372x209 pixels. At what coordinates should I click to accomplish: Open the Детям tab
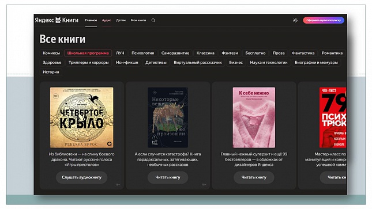click(121, 20)
